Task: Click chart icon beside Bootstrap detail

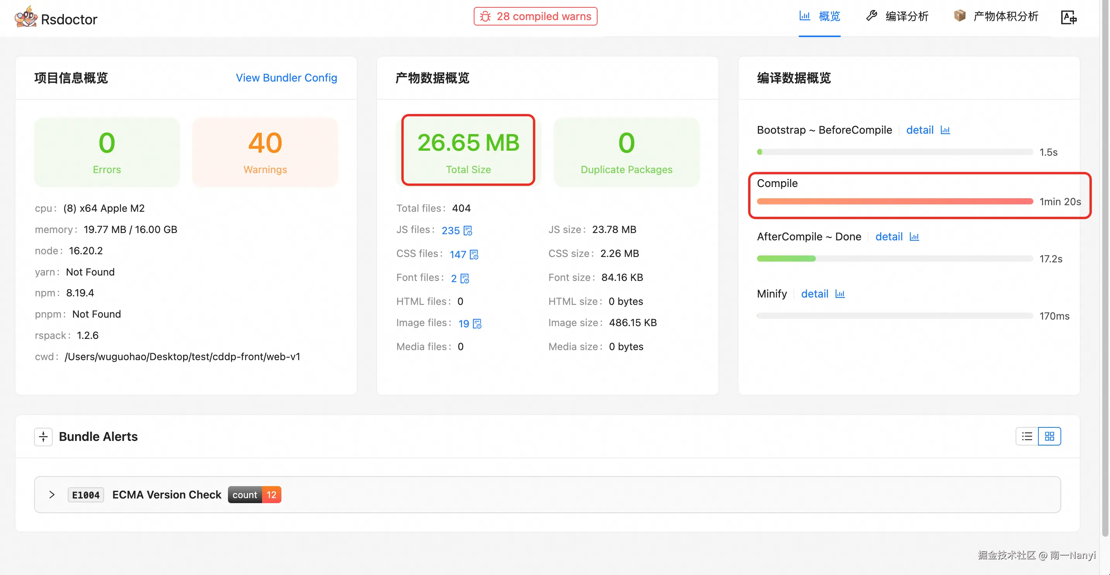Action: click(945, 130)
